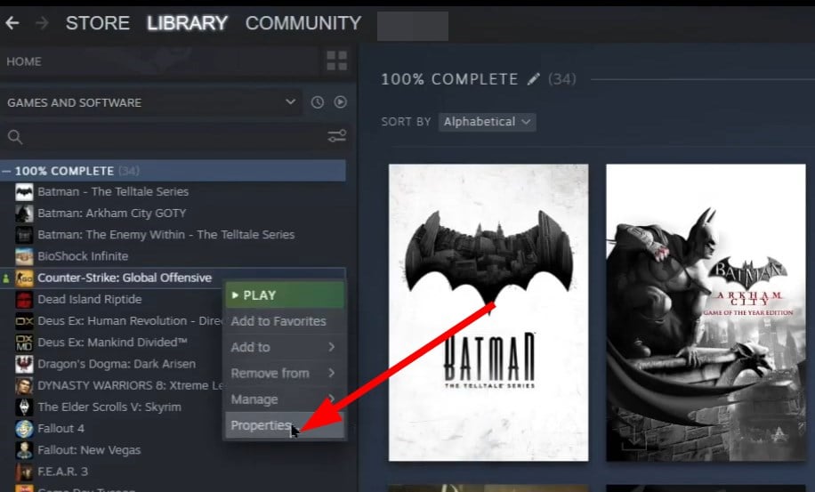Select The Elder Scrolls V: Skyrim
Viewport: 815px width, 492px height.
[109, 407]
